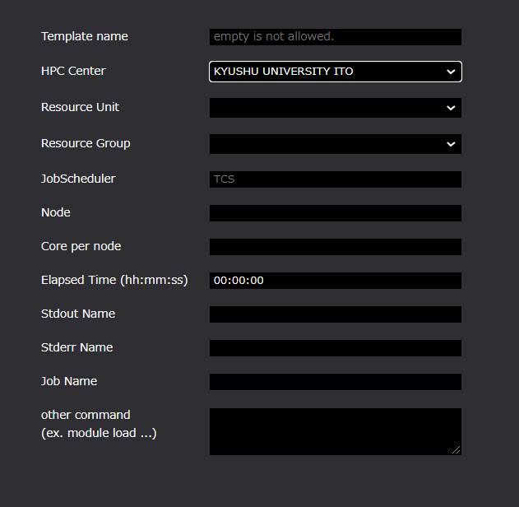
Task: Click the text area resize handle
Action: [x=456, y=450]
